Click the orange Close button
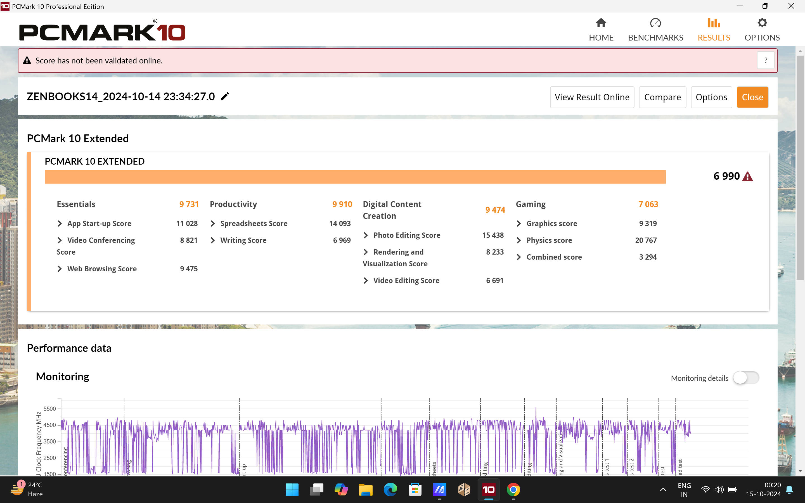This screenshot has width=805, height=503. (752, 97)
